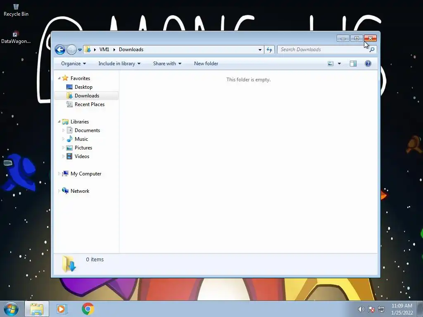
Task: Select the DataWagon desktop shortcut
Action: 16,37
